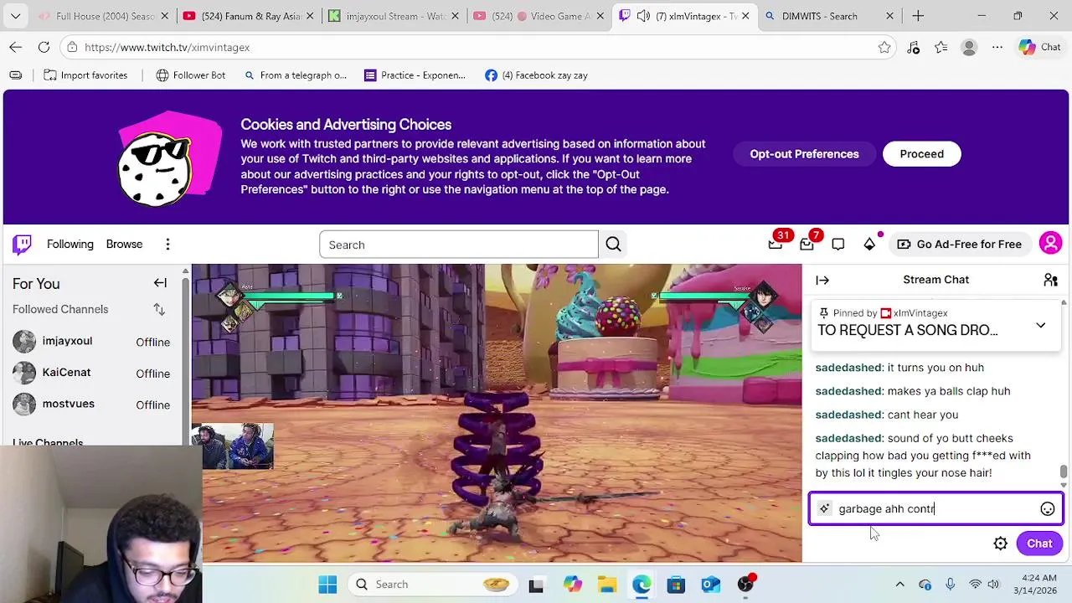Screen dimensions: 1072x603
Task: Click Go Ad-Free for Free button
Action: click(x=959, y=245)
